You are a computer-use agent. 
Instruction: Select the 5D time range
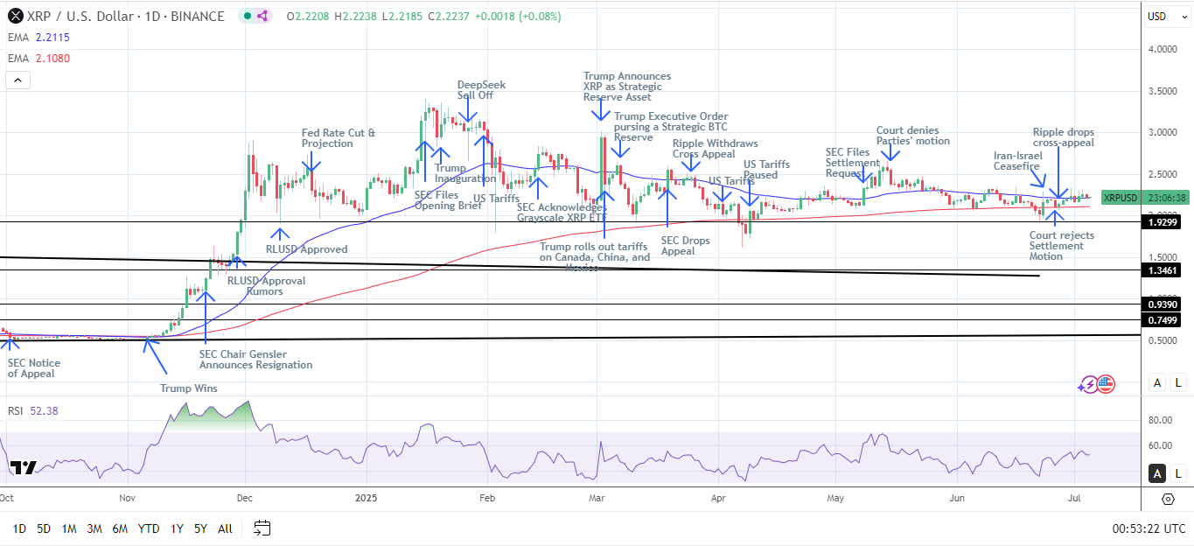tap(44, 528)
